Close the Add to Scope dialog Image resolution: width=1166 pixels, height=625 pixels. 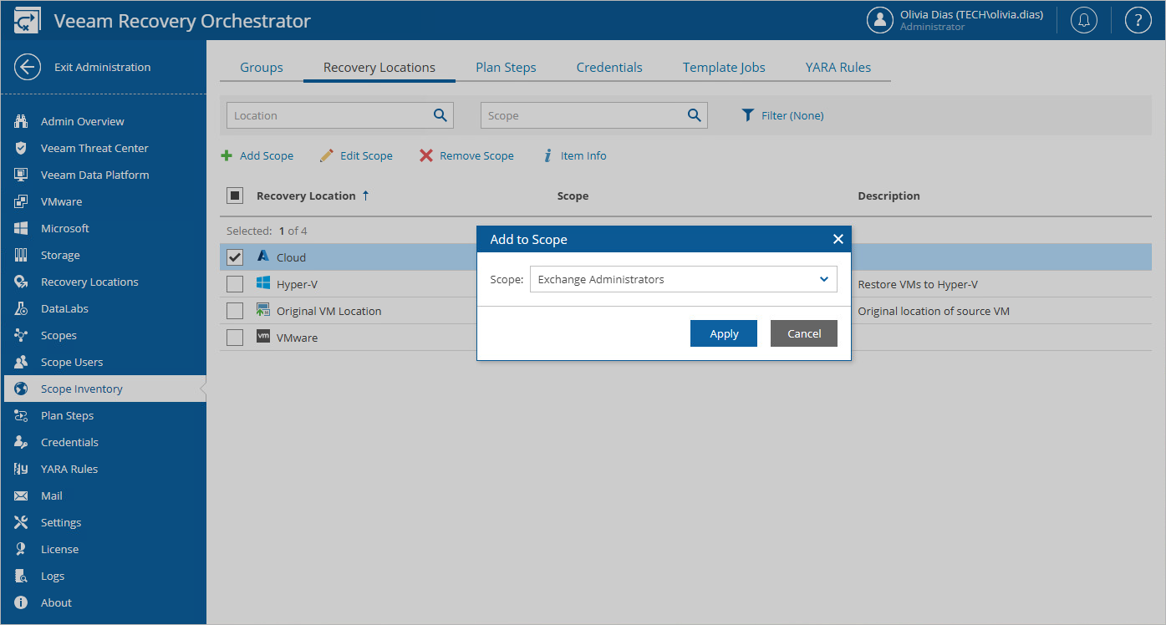(838, 239)
